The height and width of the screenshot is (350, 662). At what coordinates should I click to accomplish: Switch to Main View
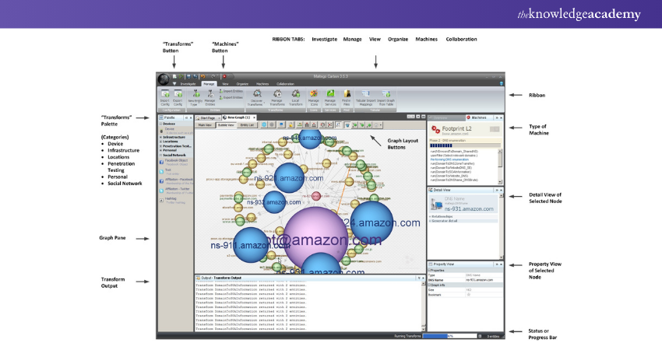coord(205,125)
